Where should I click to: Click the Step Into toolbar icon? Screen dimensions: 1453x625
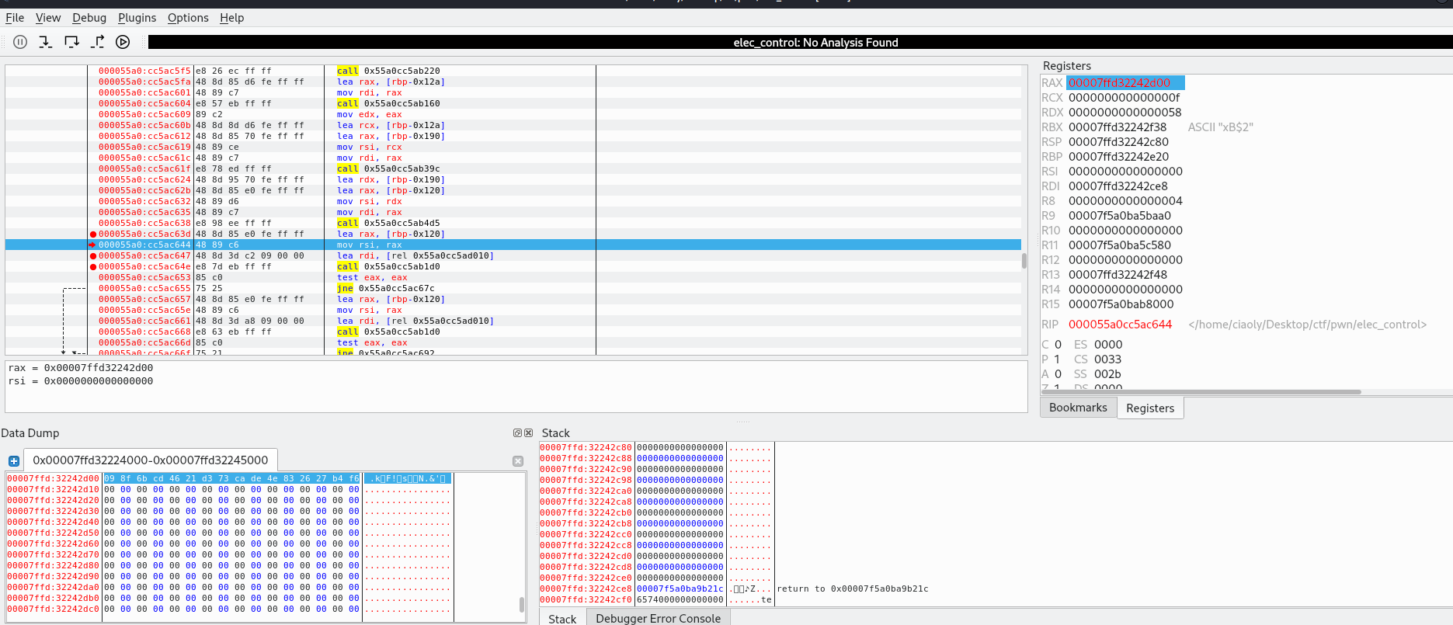point(46,42)
